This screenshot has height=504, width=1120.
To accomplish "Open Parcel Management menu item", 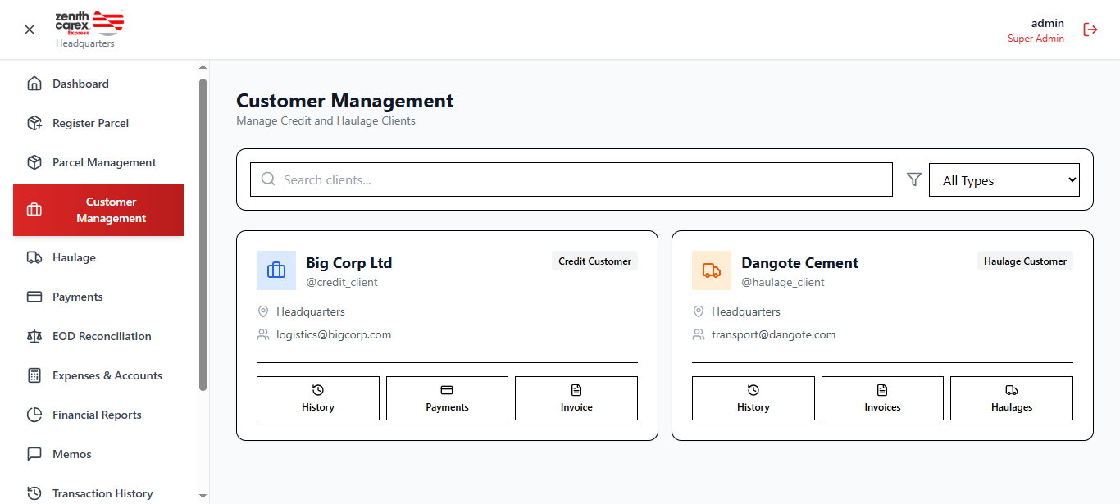I will (104, 162).
